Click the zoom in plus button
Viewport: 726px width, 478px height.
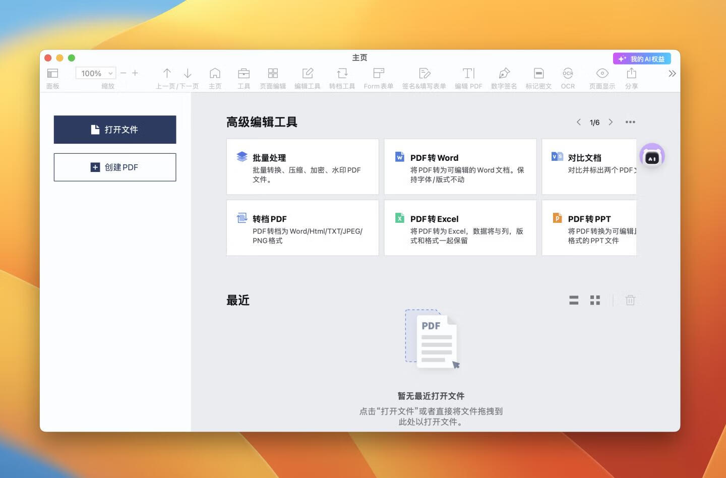coord(135,73)
